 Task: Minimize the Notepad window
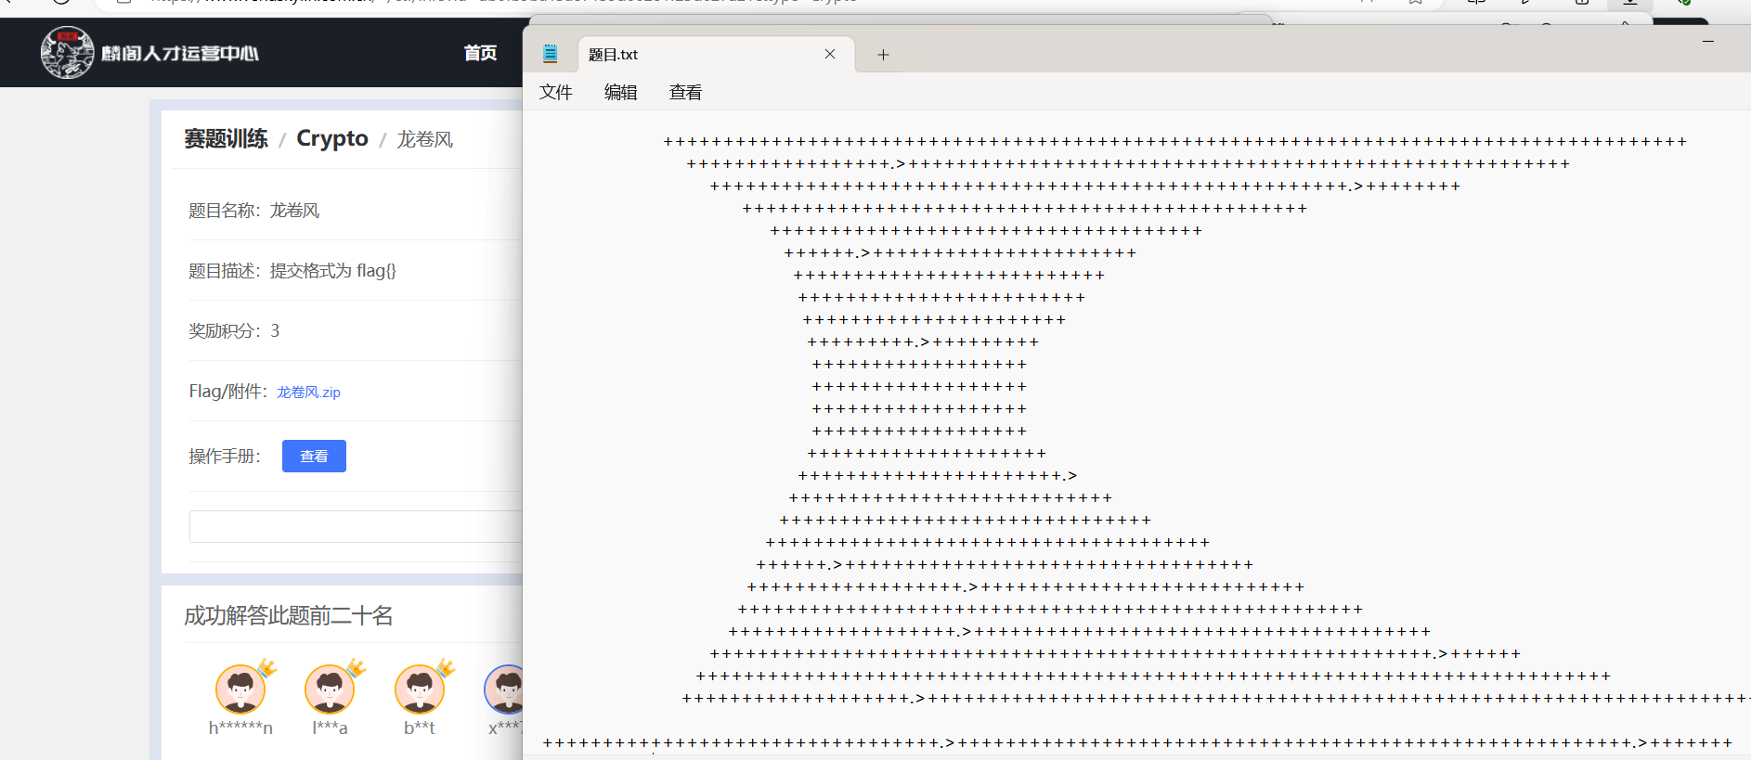(x=1707, y=41)
